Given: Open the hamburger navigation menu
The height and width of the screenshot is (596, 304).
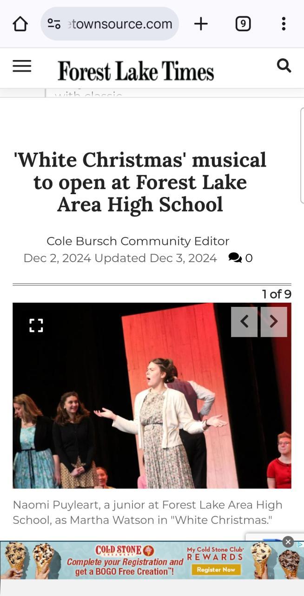Looking at the screenshot, I should tap(22, 66).
